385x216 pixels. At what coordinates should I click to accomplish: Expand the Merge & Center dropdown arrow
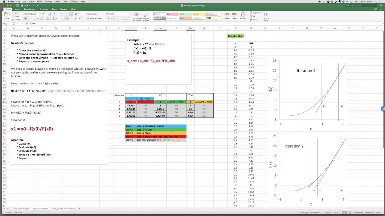pyautogui.click(x=103, y=19)
